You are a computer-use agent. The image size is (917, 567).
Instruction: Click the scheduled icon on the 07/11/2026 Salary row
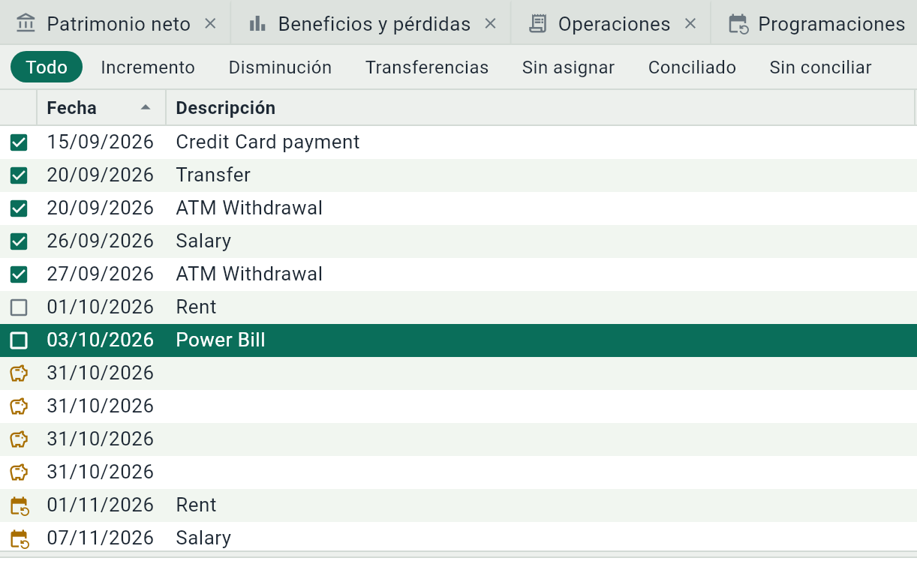(x=19, y=538)
